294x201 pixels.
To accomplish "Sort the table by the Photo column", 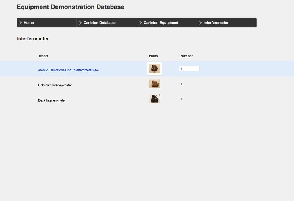I will (x=153, y=56).
